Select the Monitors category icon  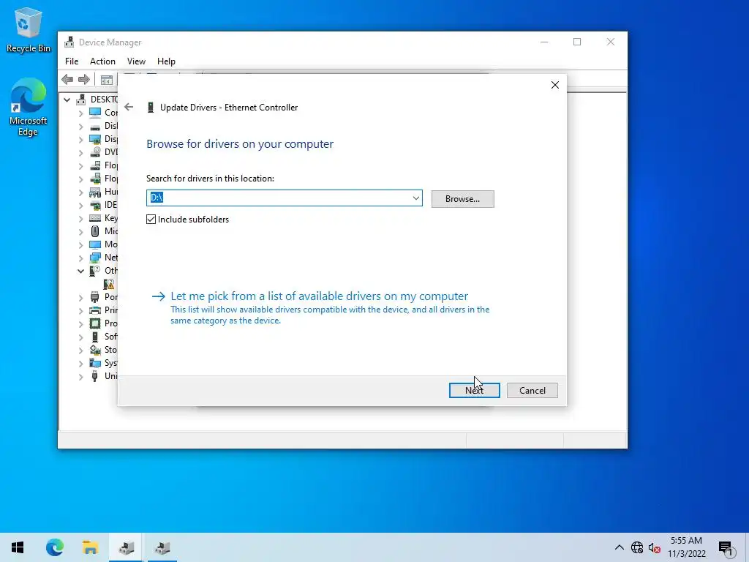(95, 244)
